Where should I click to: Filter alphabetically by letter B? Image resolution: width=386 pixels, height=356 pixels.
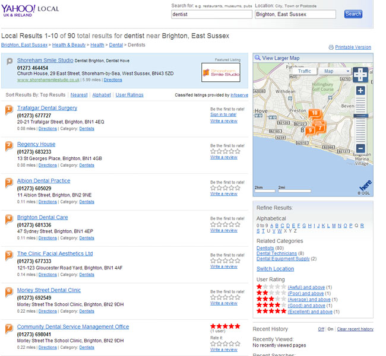[277, 225]
